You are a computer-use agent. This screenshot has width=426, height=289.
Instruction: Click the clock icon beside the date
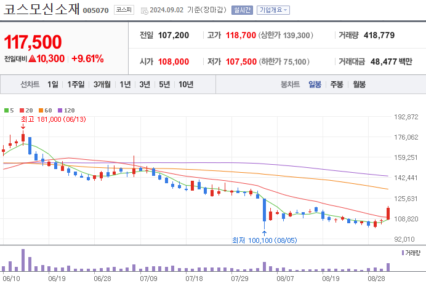coord(145,11)
